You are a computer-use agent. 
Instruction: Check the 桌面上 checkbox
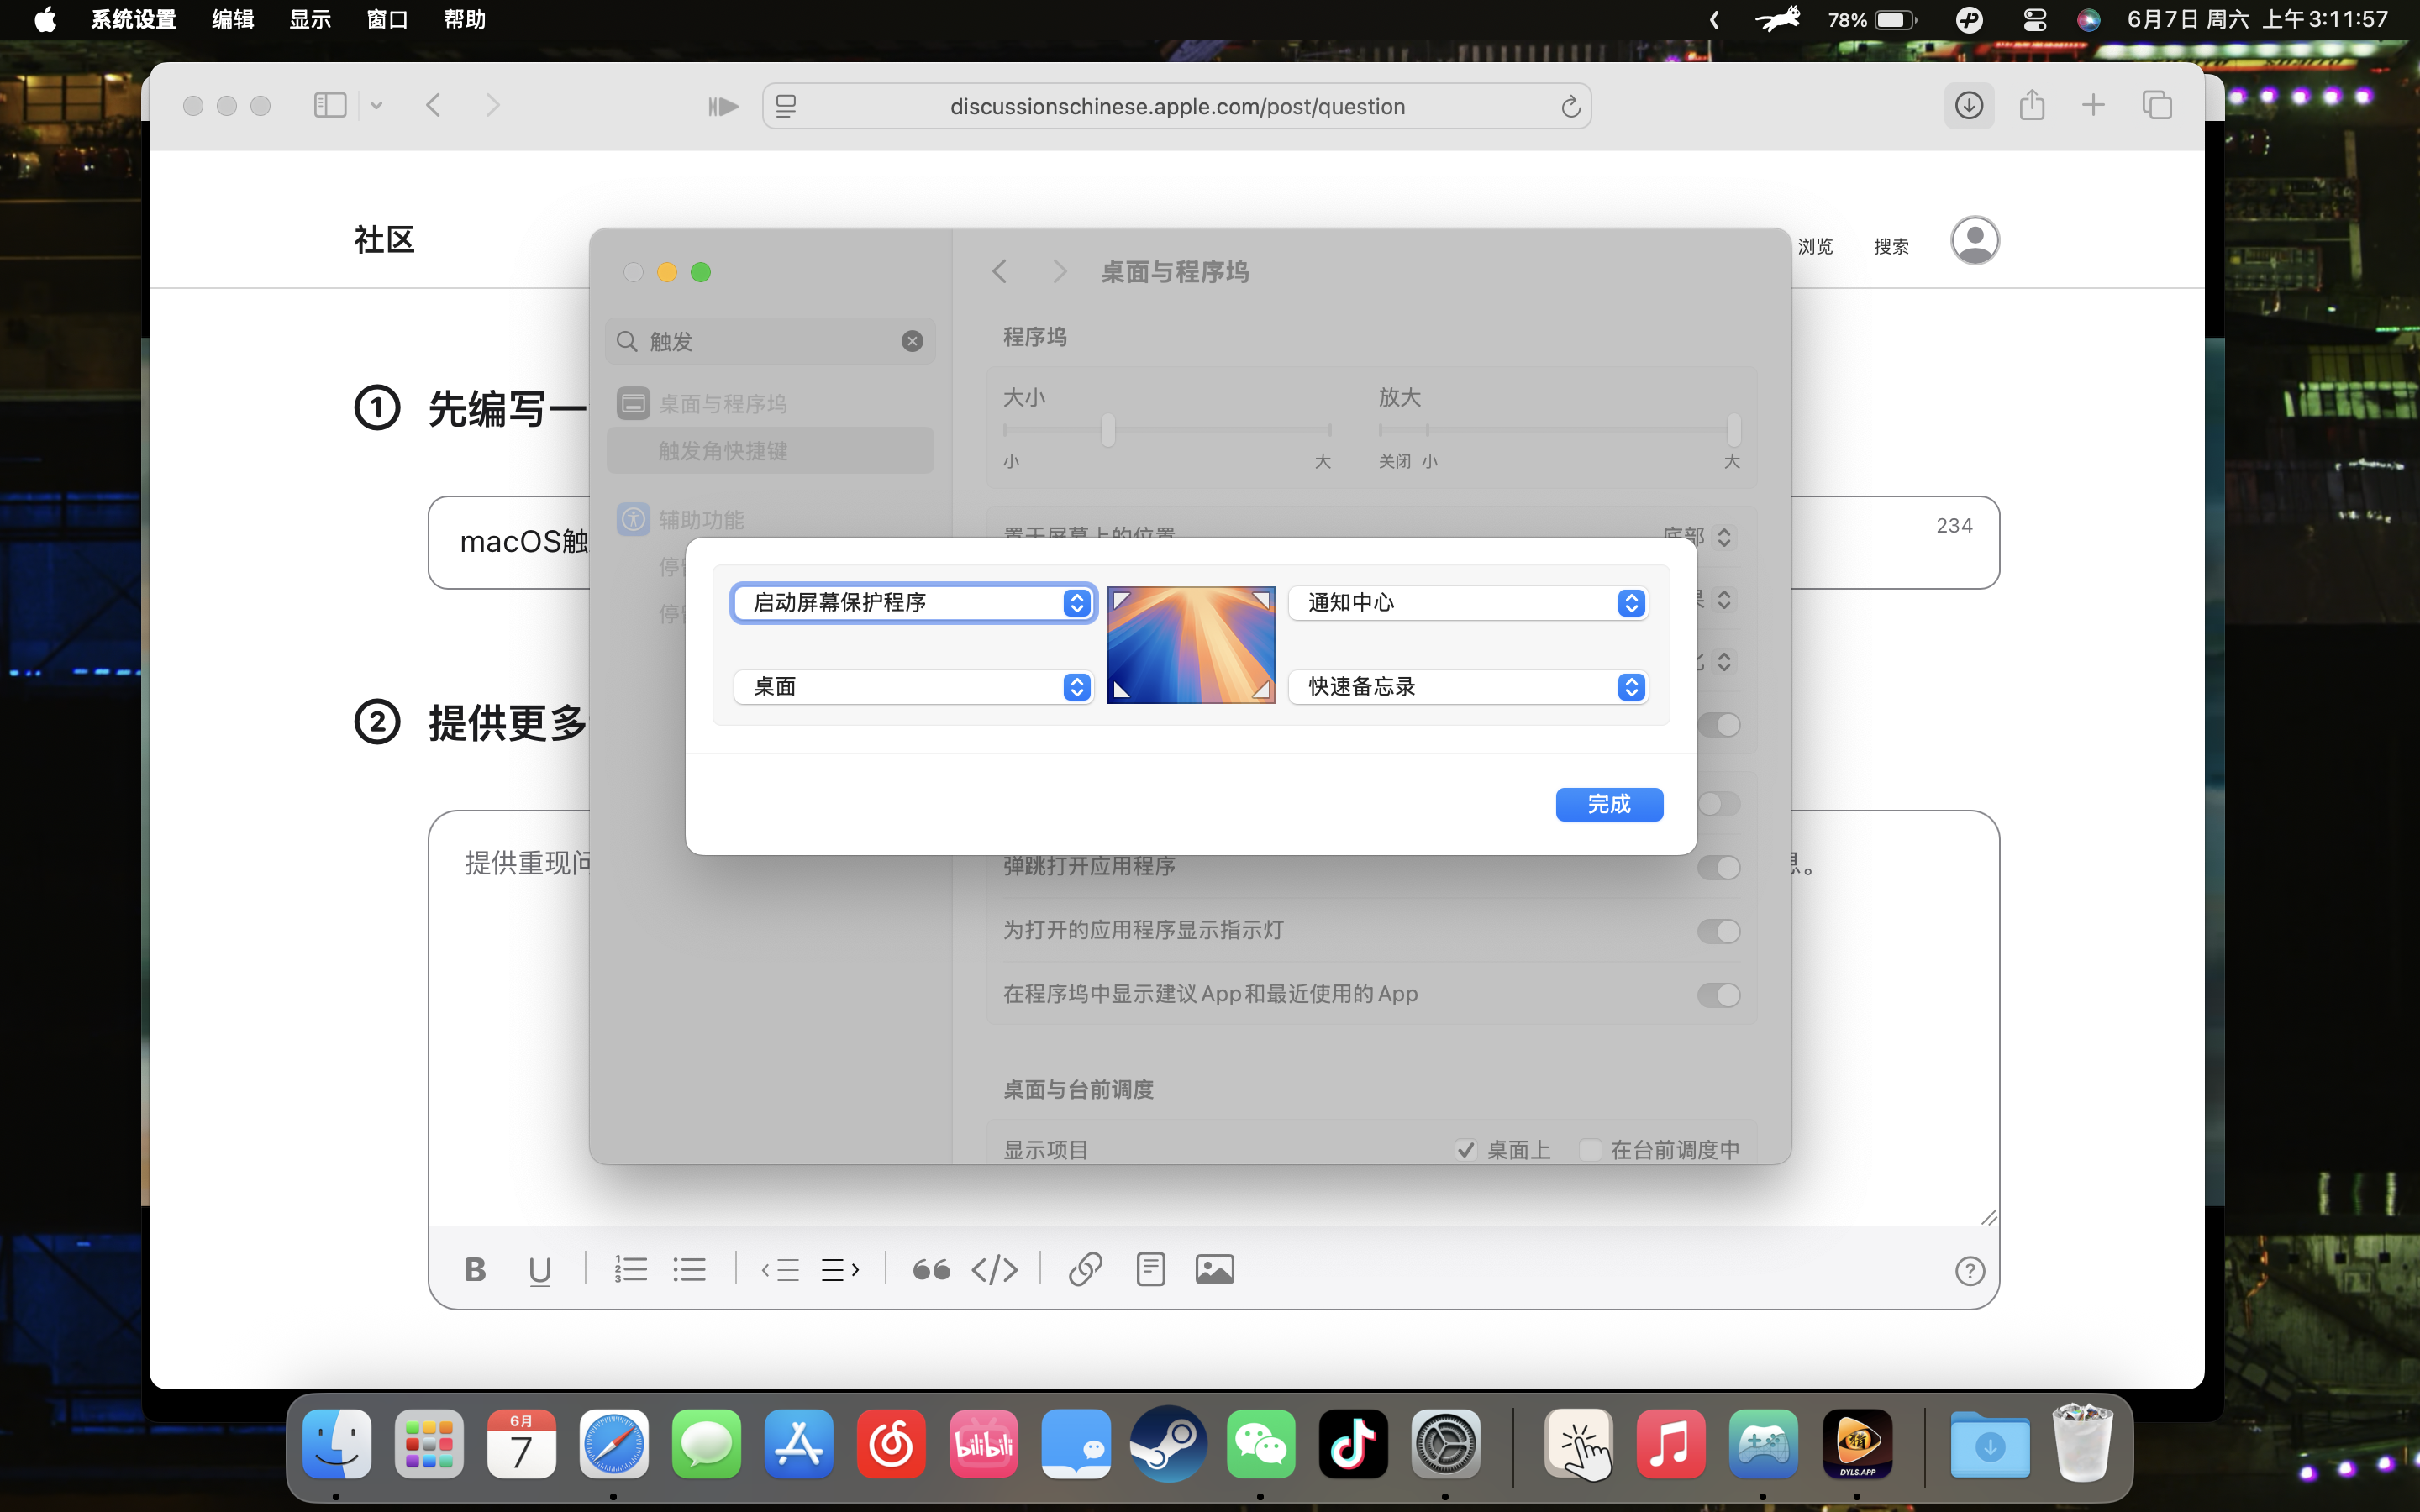tap(1466, 1150)
